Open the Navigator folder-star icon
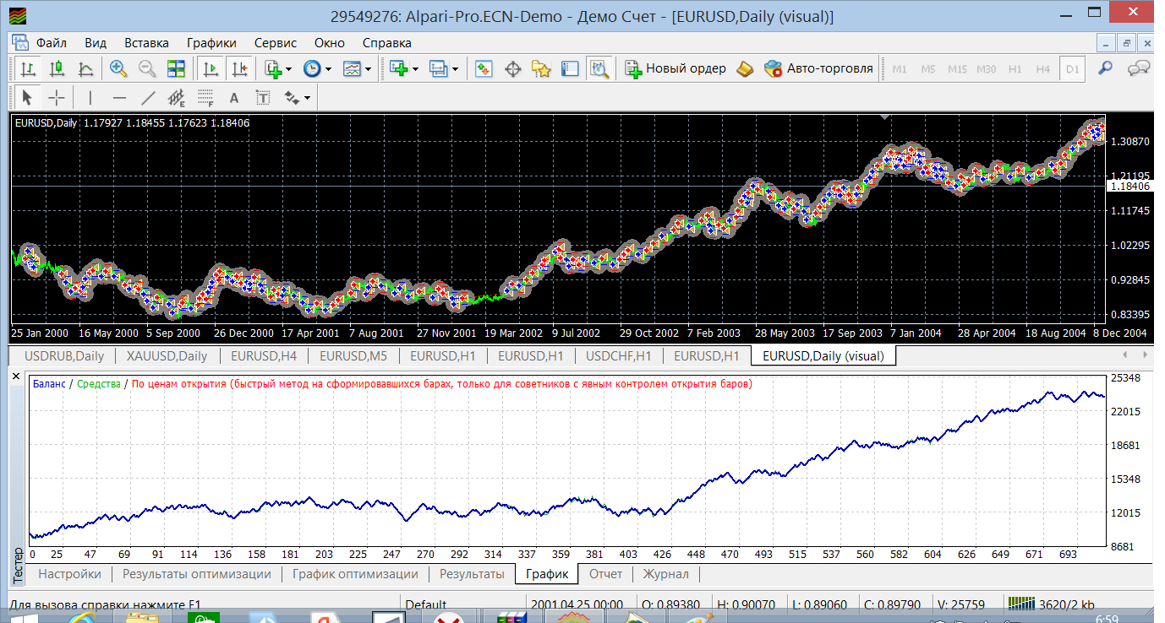1165x623 pixels. pos(541,69)
